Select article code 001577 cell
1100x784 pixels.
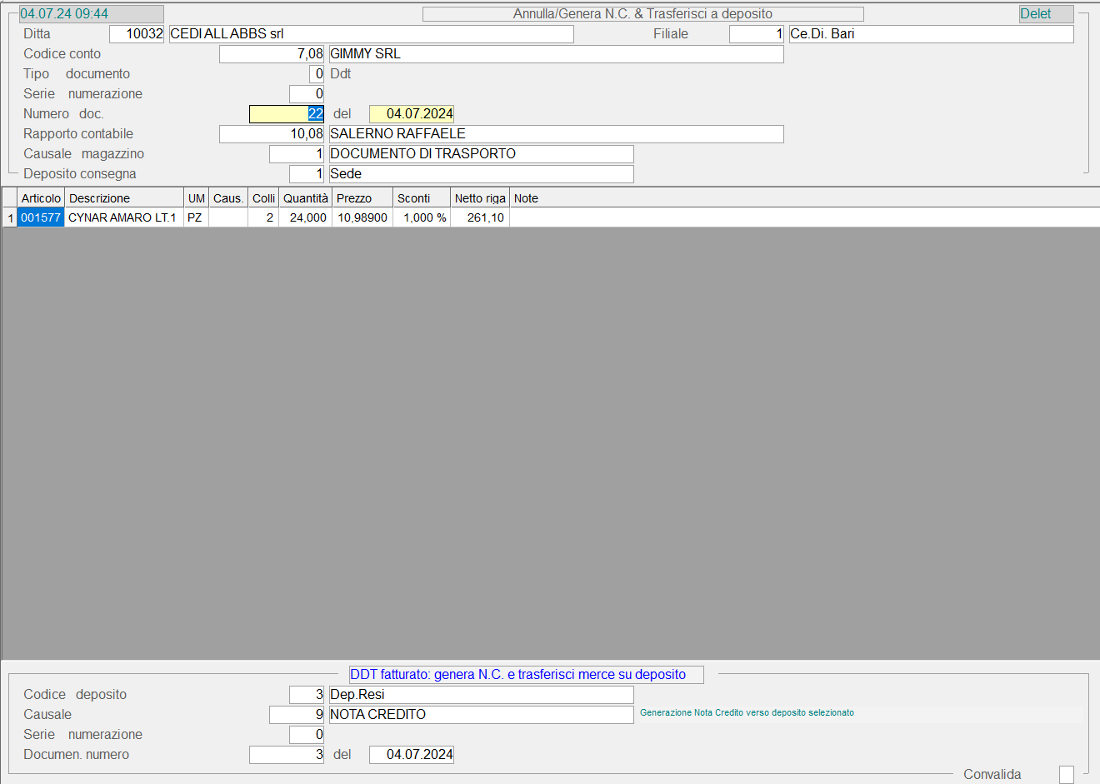point(41,217)
